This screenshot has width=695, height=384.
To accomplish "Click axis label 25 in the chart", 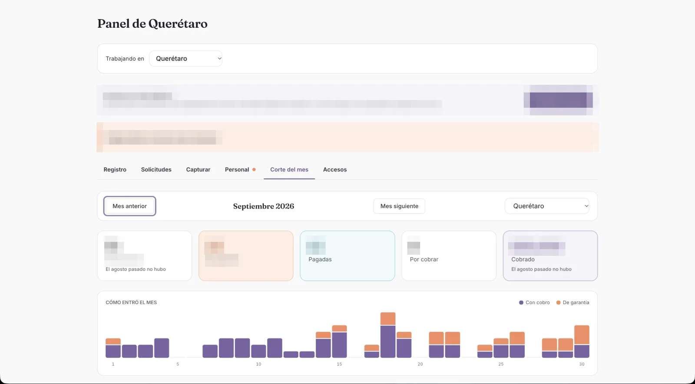I will point(501,364).
